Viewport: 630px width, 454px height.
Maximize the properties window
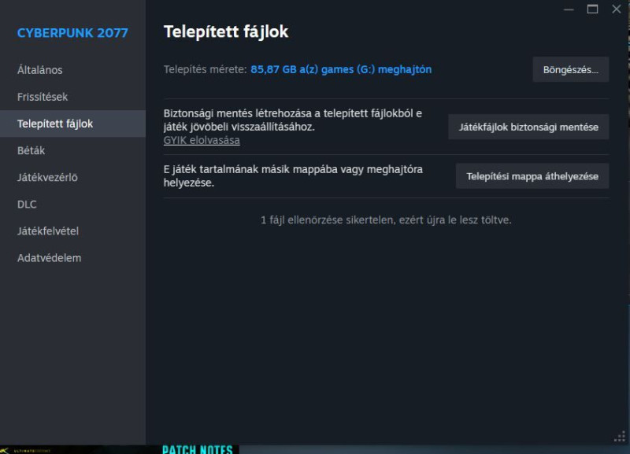593,9
